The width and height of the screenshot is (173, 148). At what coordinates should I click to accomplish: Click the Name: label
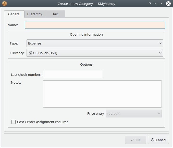click(13, 25)
